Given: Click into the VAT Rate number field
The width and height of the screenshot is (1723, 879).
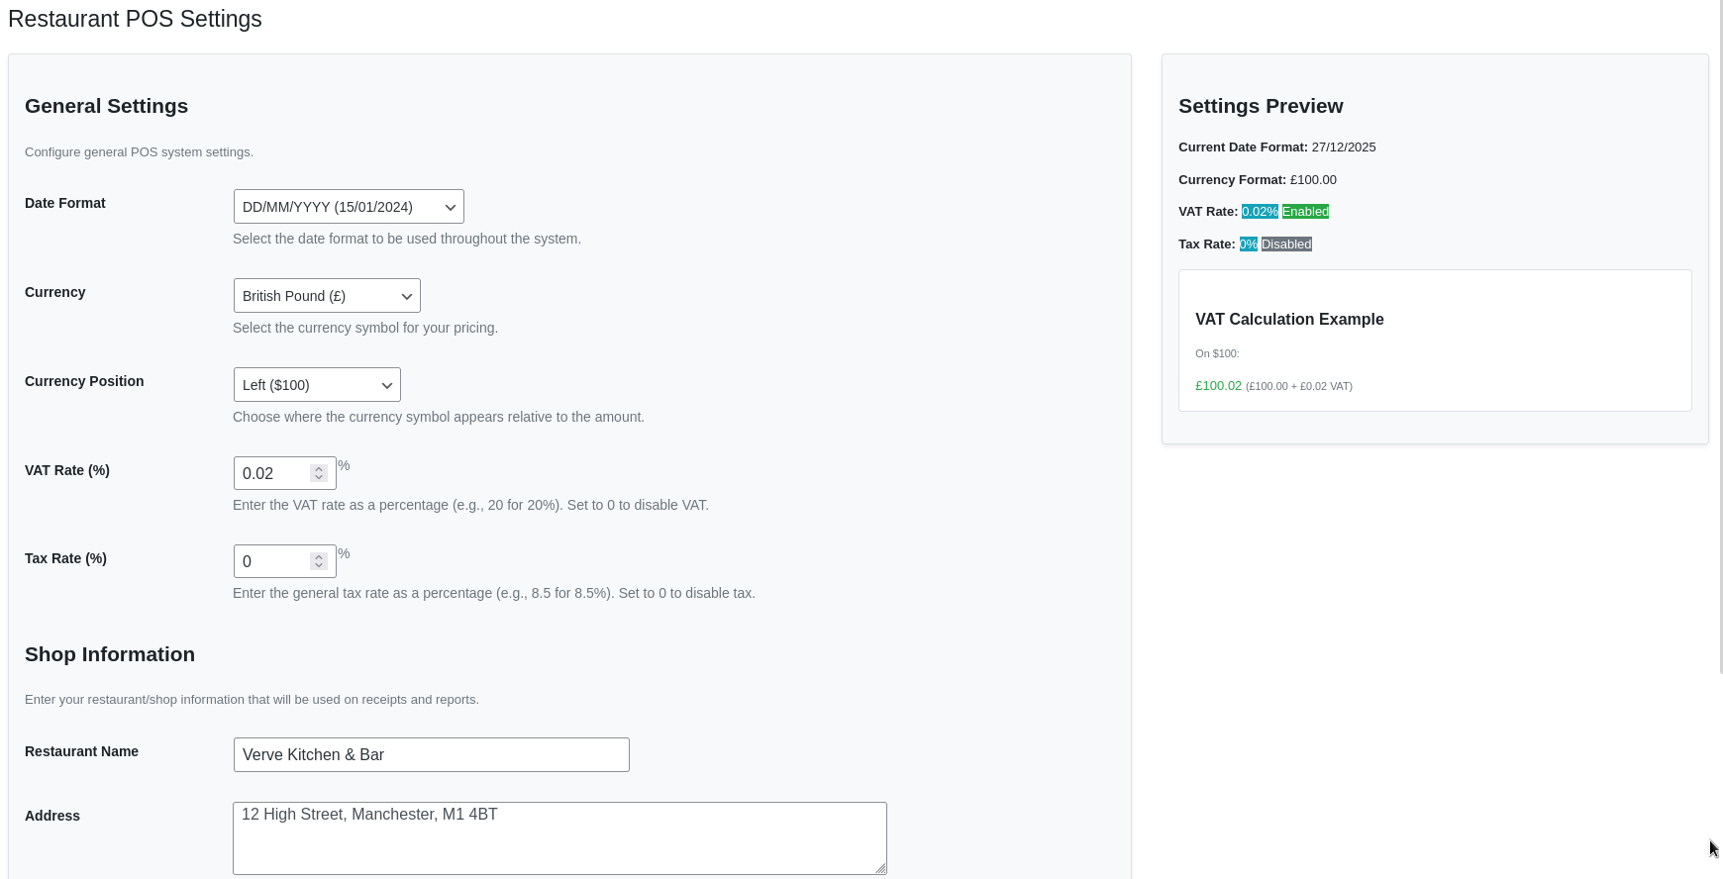Looking at the screenshot, I should tap(273, 473).
